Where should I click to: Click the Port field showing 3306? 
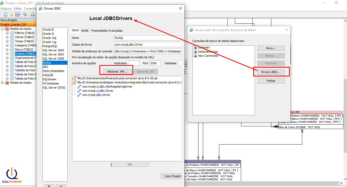[x=155, y=63]
